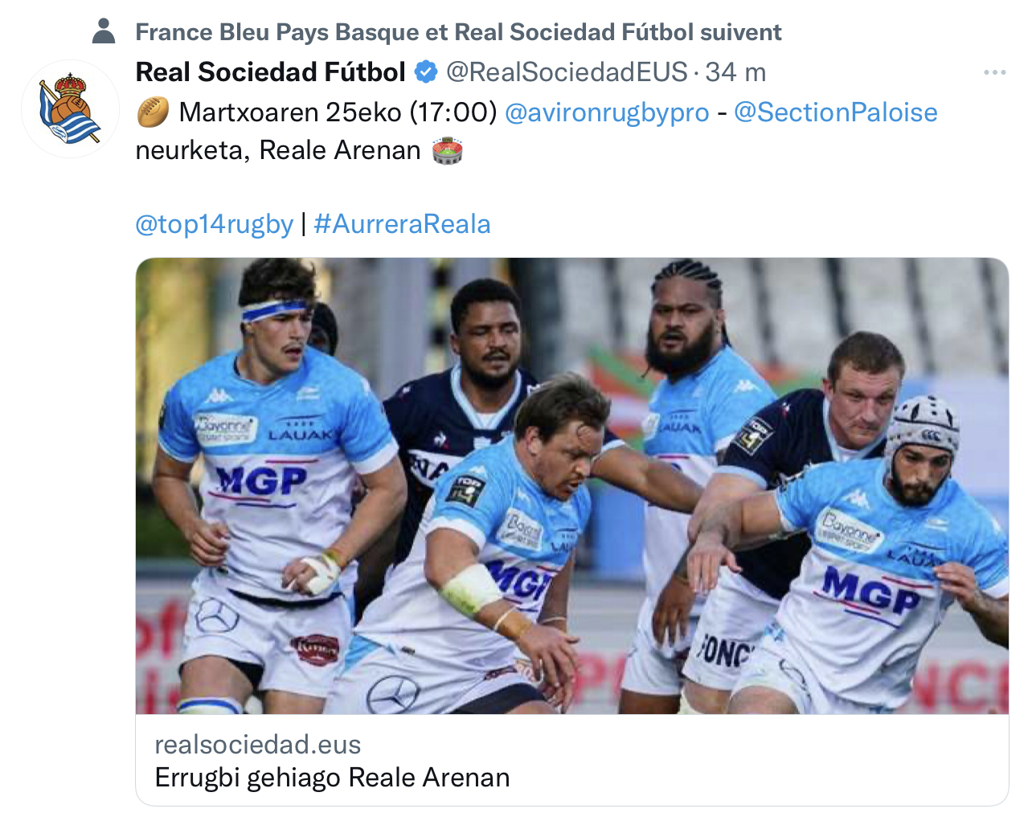Open the 'Errugbi gehiago Reale Arenan' headline
This screenshot has width=1032, height=825.
pyautogui.click(x=332, y=778)
